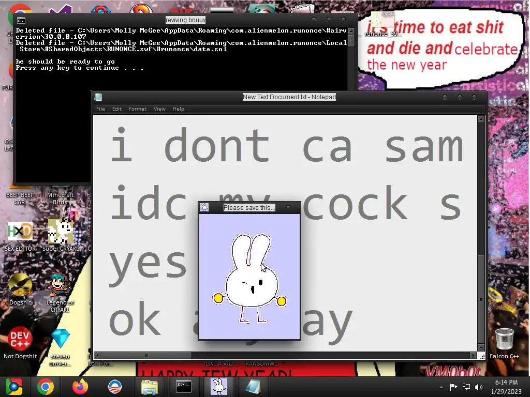Select the runonce_59 file on desktop
This screenshot has height=397, width=530.
click(382, 24)
